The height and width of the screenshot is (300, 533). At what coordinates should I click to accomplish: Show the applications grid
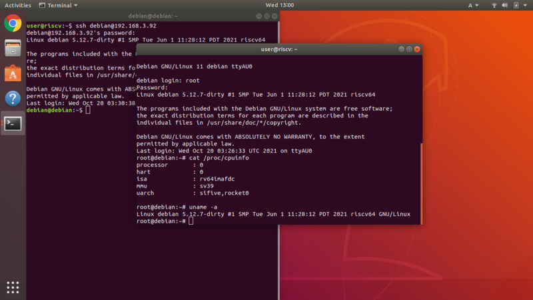[13, 287]
